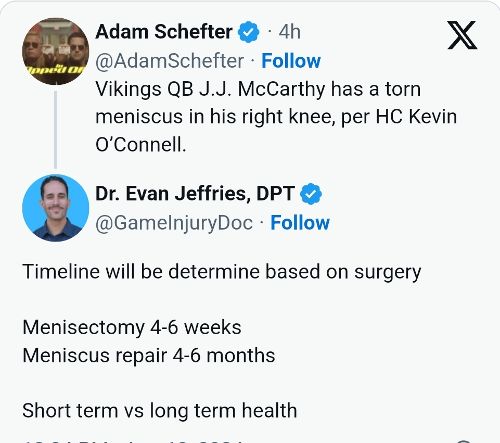Open the 4h timestamp on Schefter's tweet
Image resolution: width=500 pixels, height=443 pixels.
coord(289,32)
